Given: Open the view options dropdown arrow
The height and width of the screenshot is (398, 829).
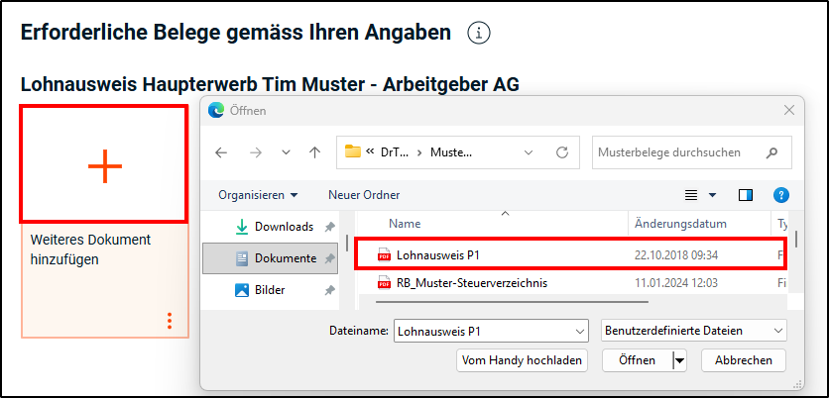Looking at the screenshot, I should pos(712,195).
